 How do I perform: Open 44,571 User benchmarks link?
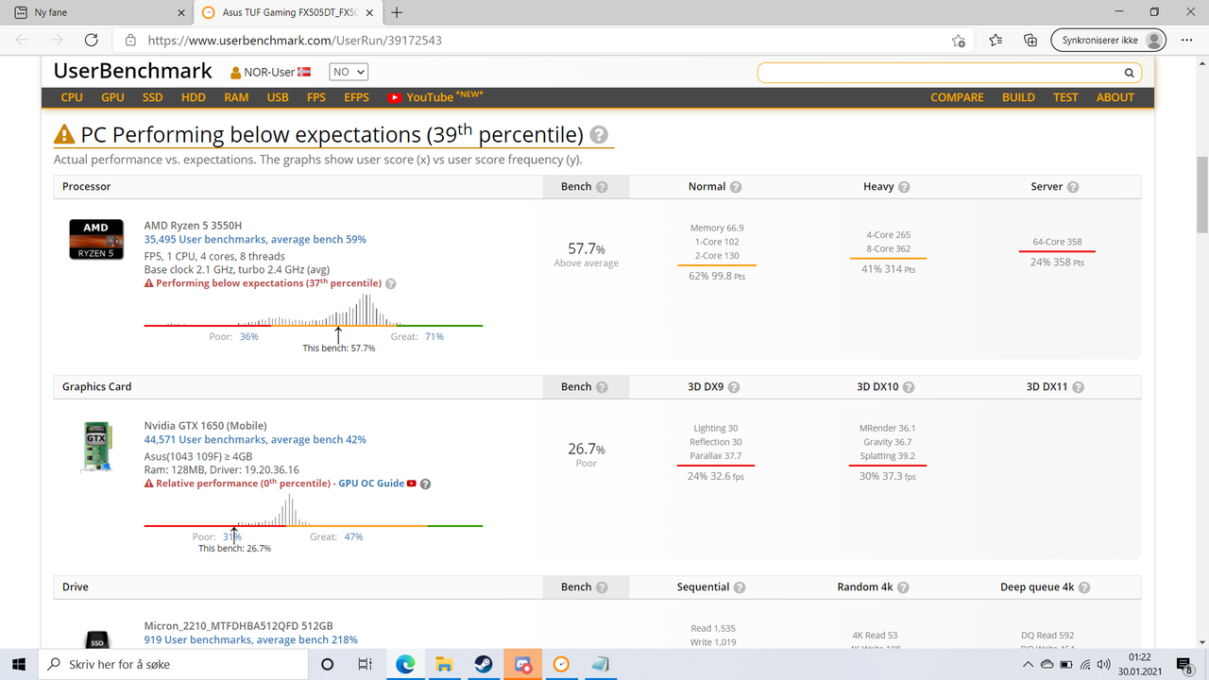point(255,440)
